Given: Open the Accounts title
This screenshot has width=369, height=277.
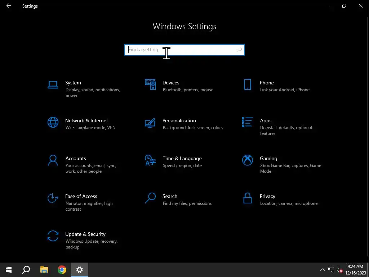Looking at the screenshot, I should coord(76,159).
